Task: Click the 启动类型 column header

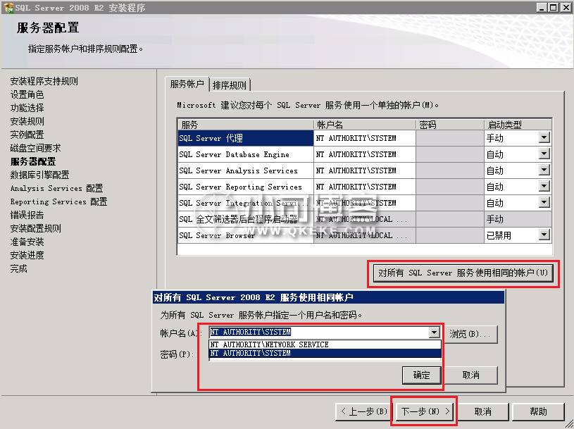Action: (518, 125)
